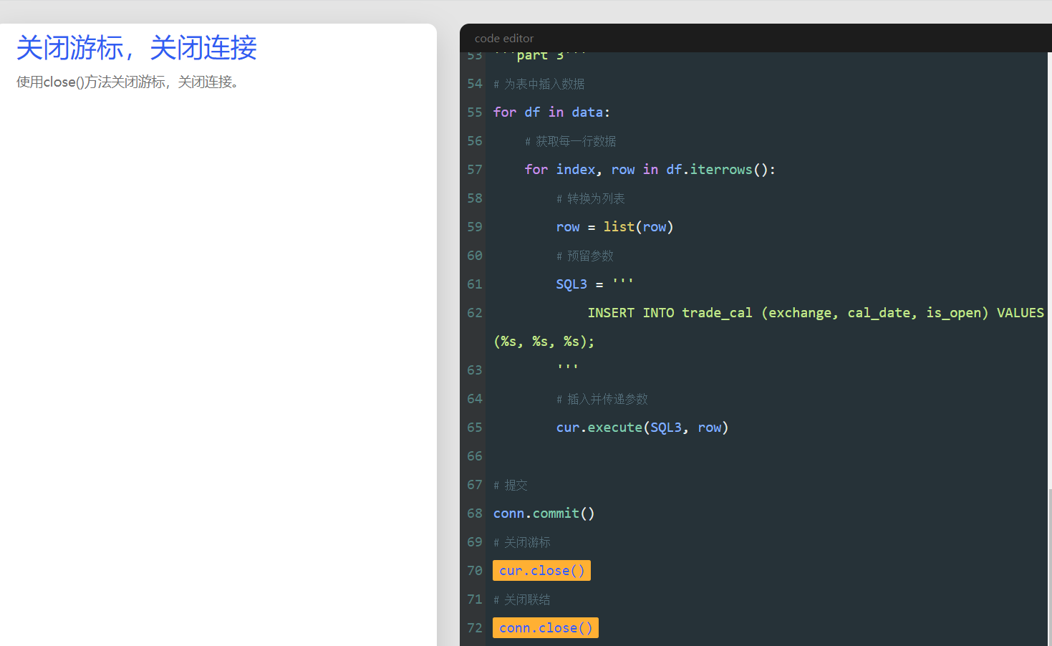This screenshot has height=646, width=1052.
Task: Click the comment '# 插入并传递参数'
Action: (602, 399)
